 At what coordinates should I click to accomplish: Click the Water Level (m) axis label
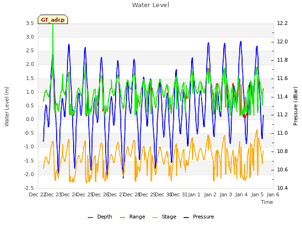(7, 106)
